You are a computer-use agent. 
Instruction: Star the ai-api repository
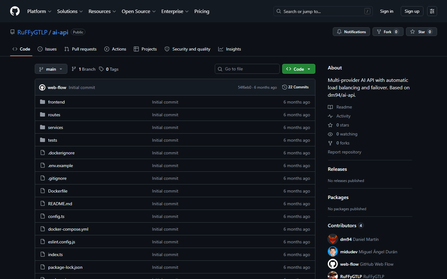click(x=422, y=32)
